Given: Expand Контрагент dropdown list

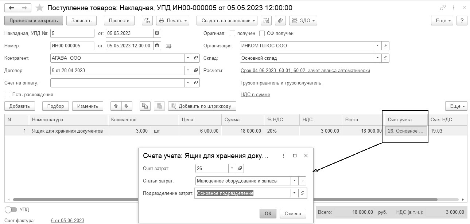Looking at the screenshot, I should (189, 58).
